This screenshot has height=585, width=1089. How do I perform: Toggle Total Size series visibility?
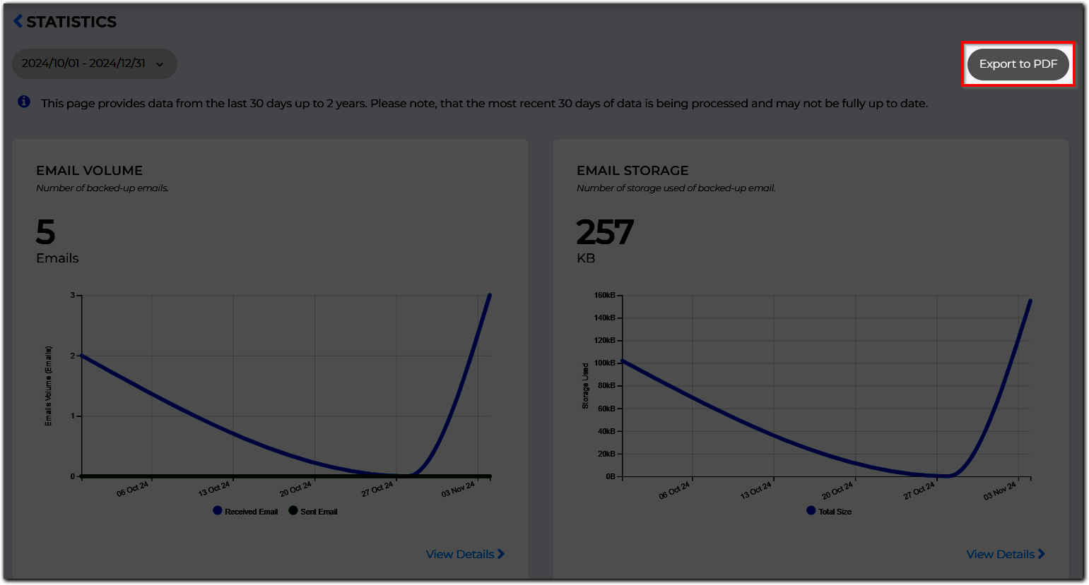point(810,510)
